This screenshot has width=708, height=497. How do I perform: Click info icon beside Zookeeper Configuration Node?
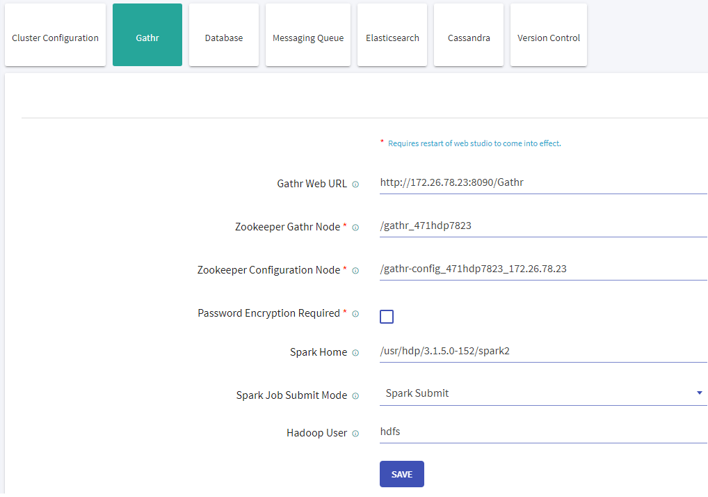coord(355,271)
